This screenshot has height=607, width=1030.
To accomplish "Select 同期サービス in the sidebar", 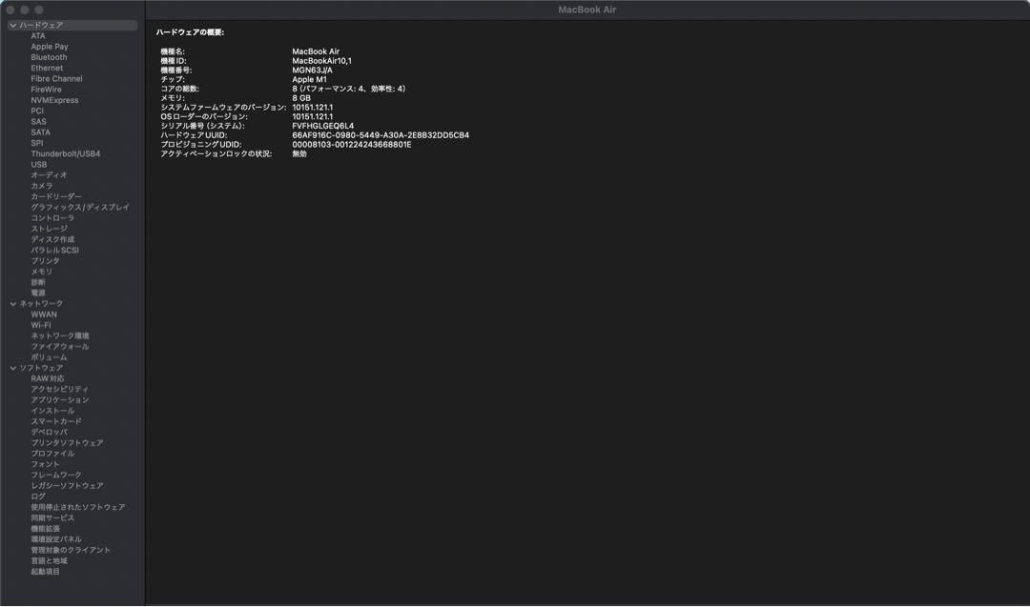I will pyautogui.click(x=52, y=518).
